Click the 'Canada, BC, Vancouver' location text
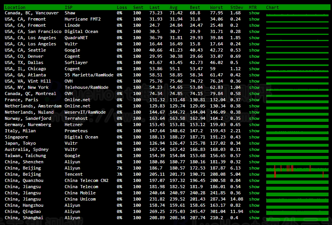This screenshot has width=332, height=225. (32, 13)
